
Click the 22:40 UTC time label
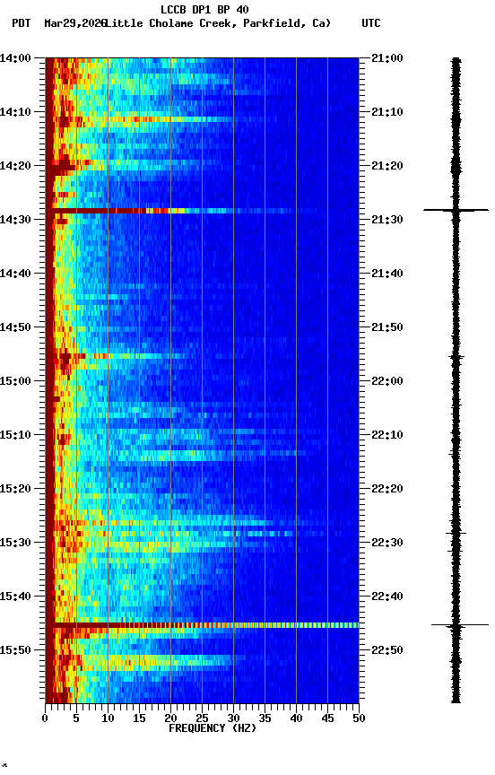(387, 597)
